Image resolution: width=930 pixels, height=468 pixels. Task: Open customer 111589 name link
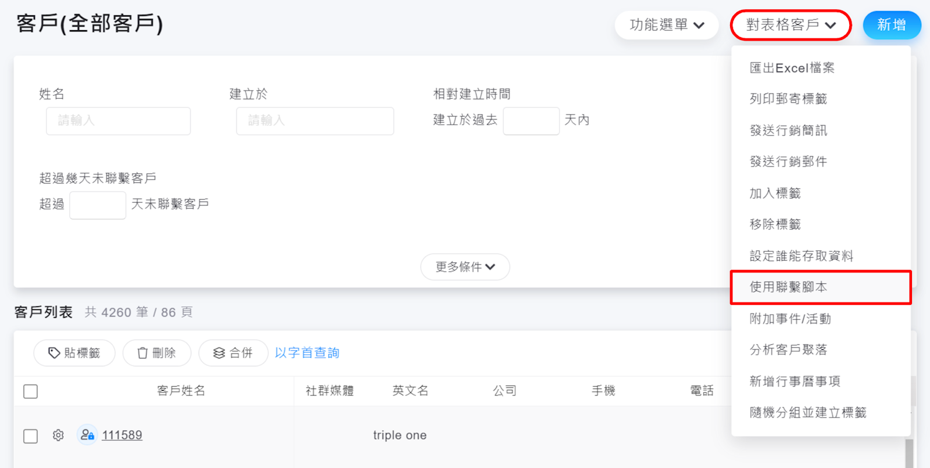[x=122, y=435]
